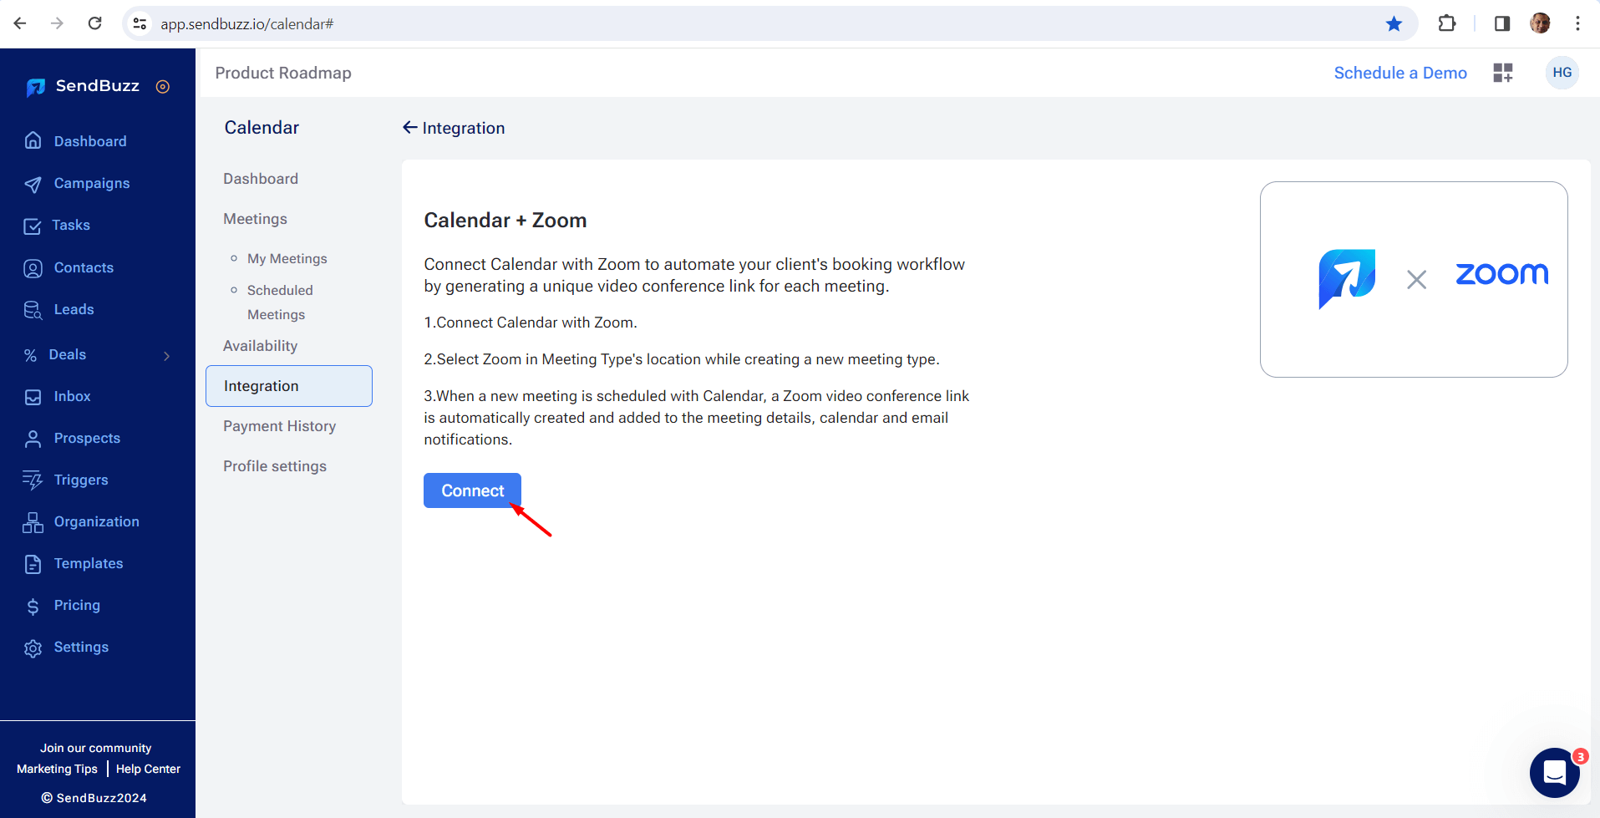Click the Leads database icon
Viewport: 1600px width, 818px height.
pos(33,310)
